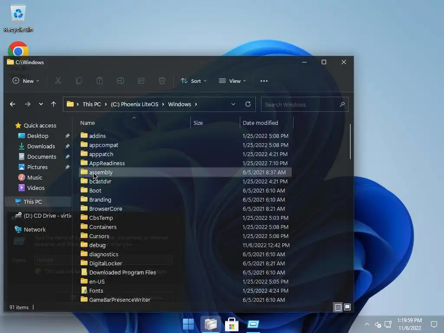Click File Explorer on the taskbar
This screenshot has height=333, width=444.
click(210, 324)
